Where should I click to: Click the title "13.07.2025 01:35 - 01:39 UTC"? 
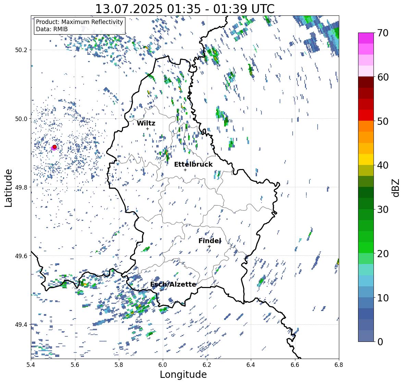click(185, 9)
